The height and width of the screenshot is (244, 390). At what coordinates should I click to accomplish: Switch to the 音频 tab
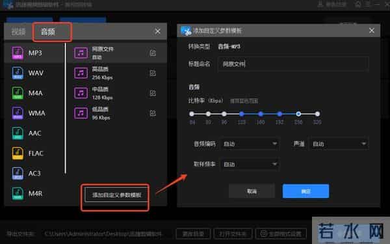click(x=48, y=32)
